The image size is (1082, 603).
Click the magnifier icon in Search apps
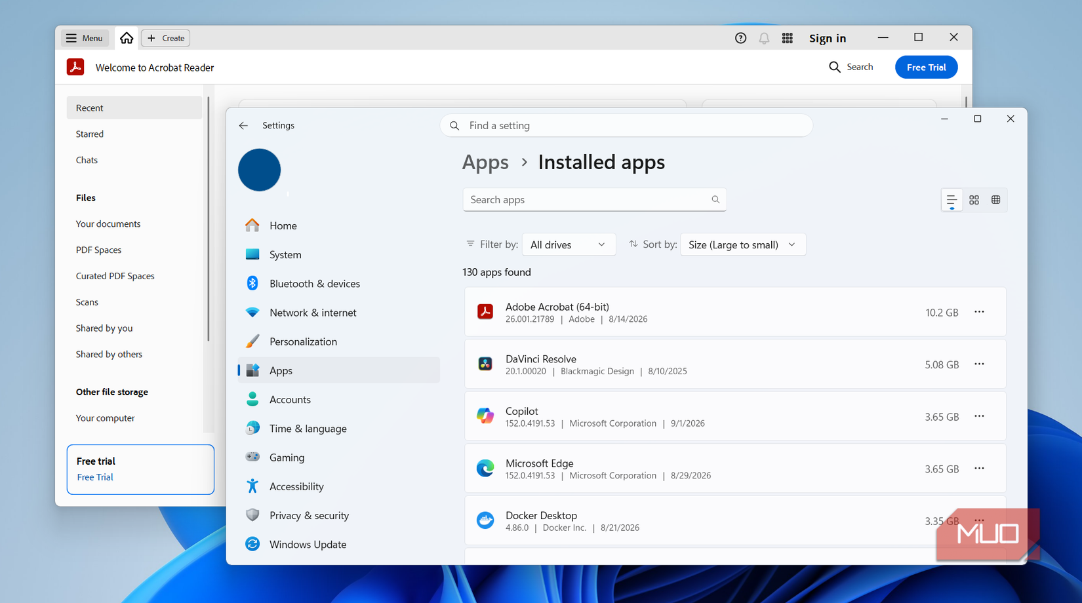715,199
